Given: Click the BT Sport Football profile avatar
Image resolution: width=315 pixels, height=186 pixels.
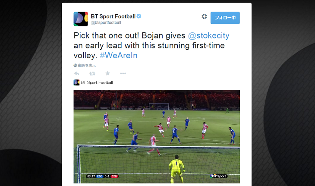Looking at the screenshot, I should point(81,19).
